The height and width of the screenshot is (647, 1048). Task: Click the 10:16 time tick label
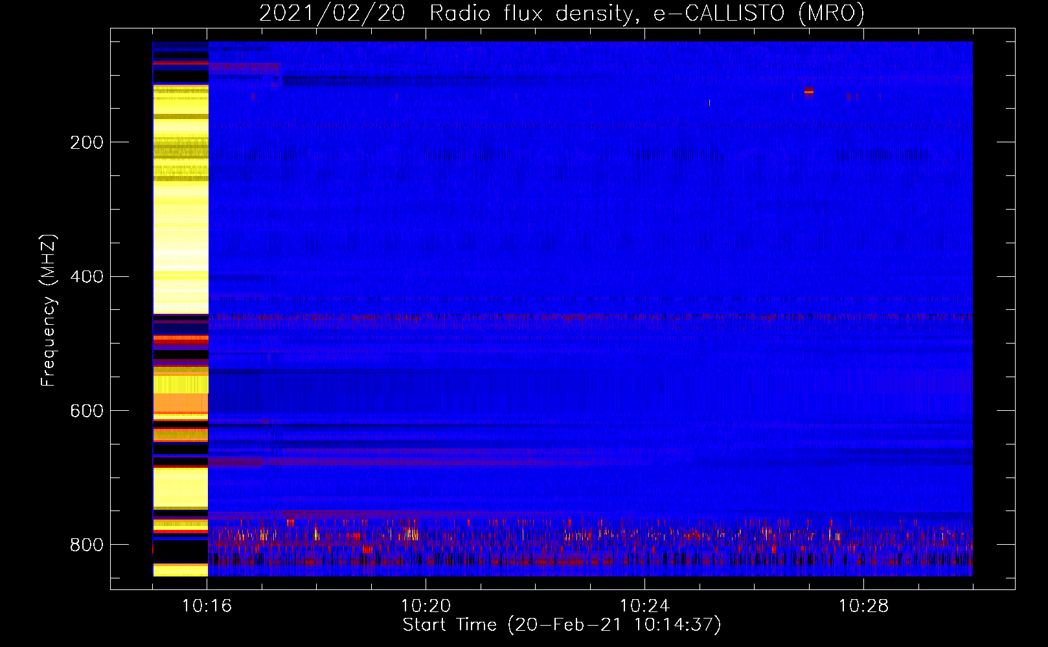207,606
